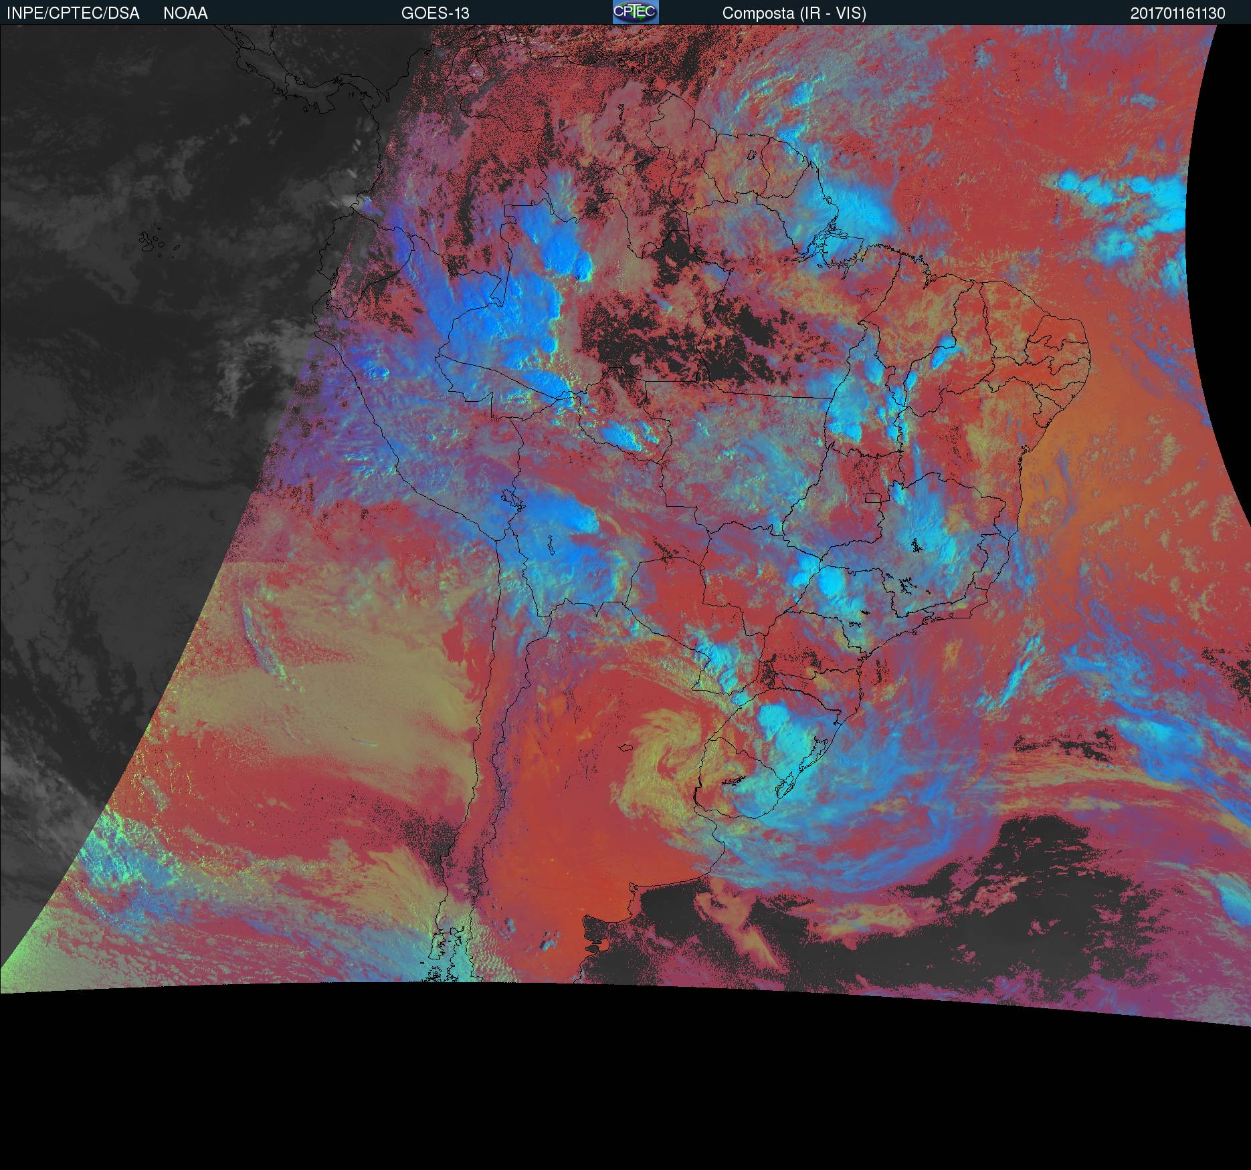Click the CPTEC logo in the header
The width and height of the screenshot is (1251, 1170).
636,12
